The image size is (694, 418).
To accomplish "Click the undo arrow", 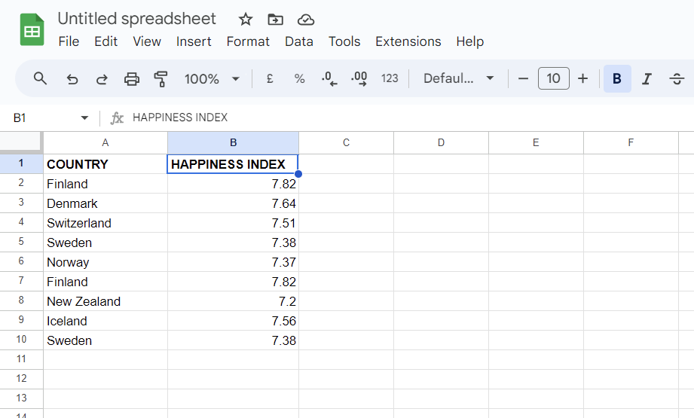I will [x=72, y=78].
